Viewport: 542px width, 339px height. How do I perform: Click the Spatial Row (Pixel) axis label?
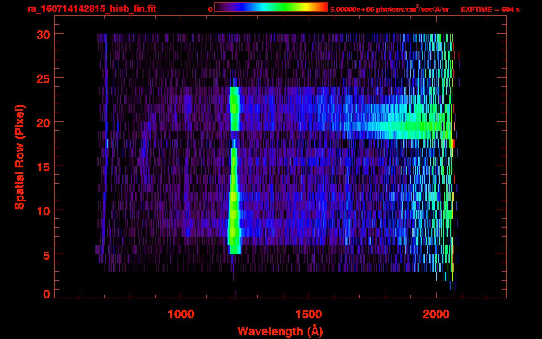[x=19, y=157]
